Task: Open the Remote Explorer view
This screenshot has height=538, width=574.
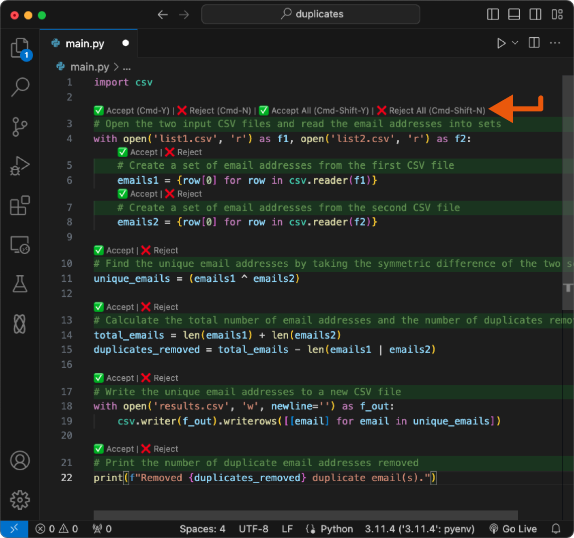Action: [20, 245]
